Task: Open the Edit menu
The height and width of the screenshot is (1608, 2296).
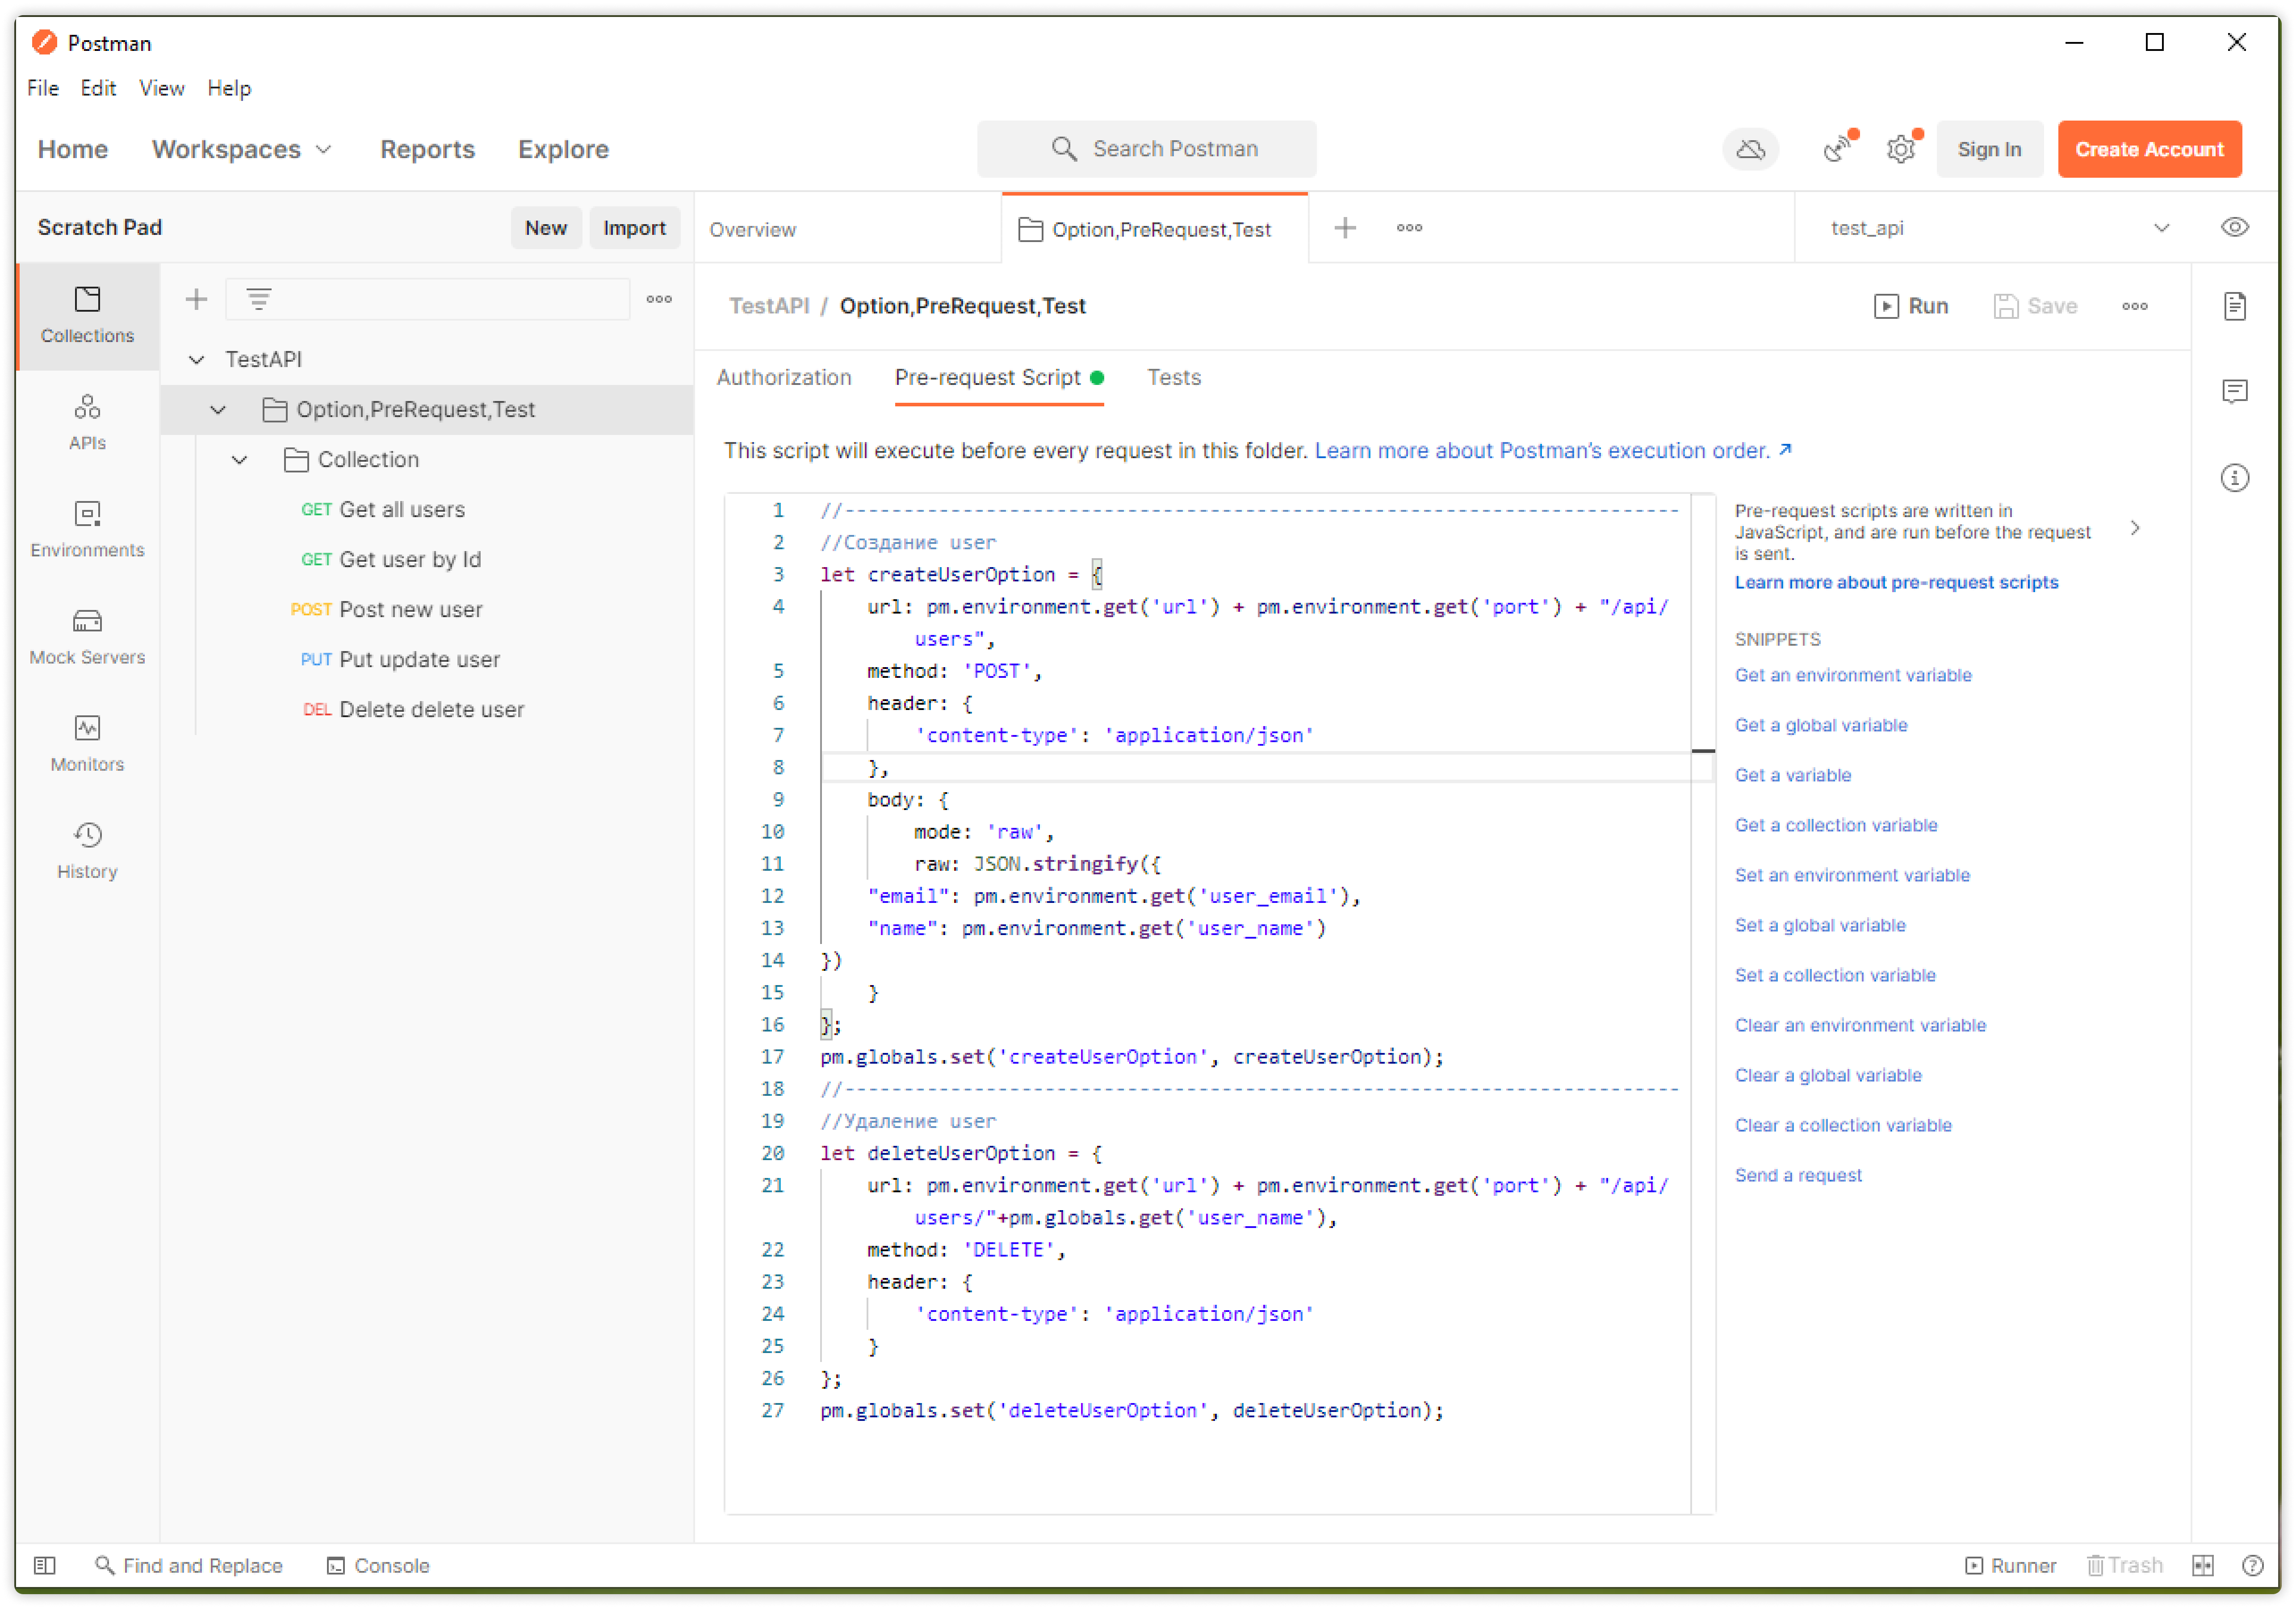Action: (x=98, y=88)
